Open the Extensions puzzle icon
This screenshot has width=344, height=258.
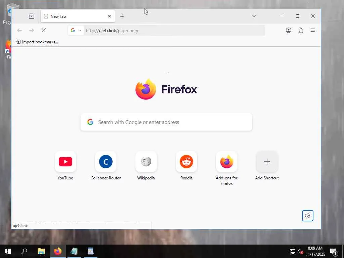pyautogui.click(x=301, y=30)
